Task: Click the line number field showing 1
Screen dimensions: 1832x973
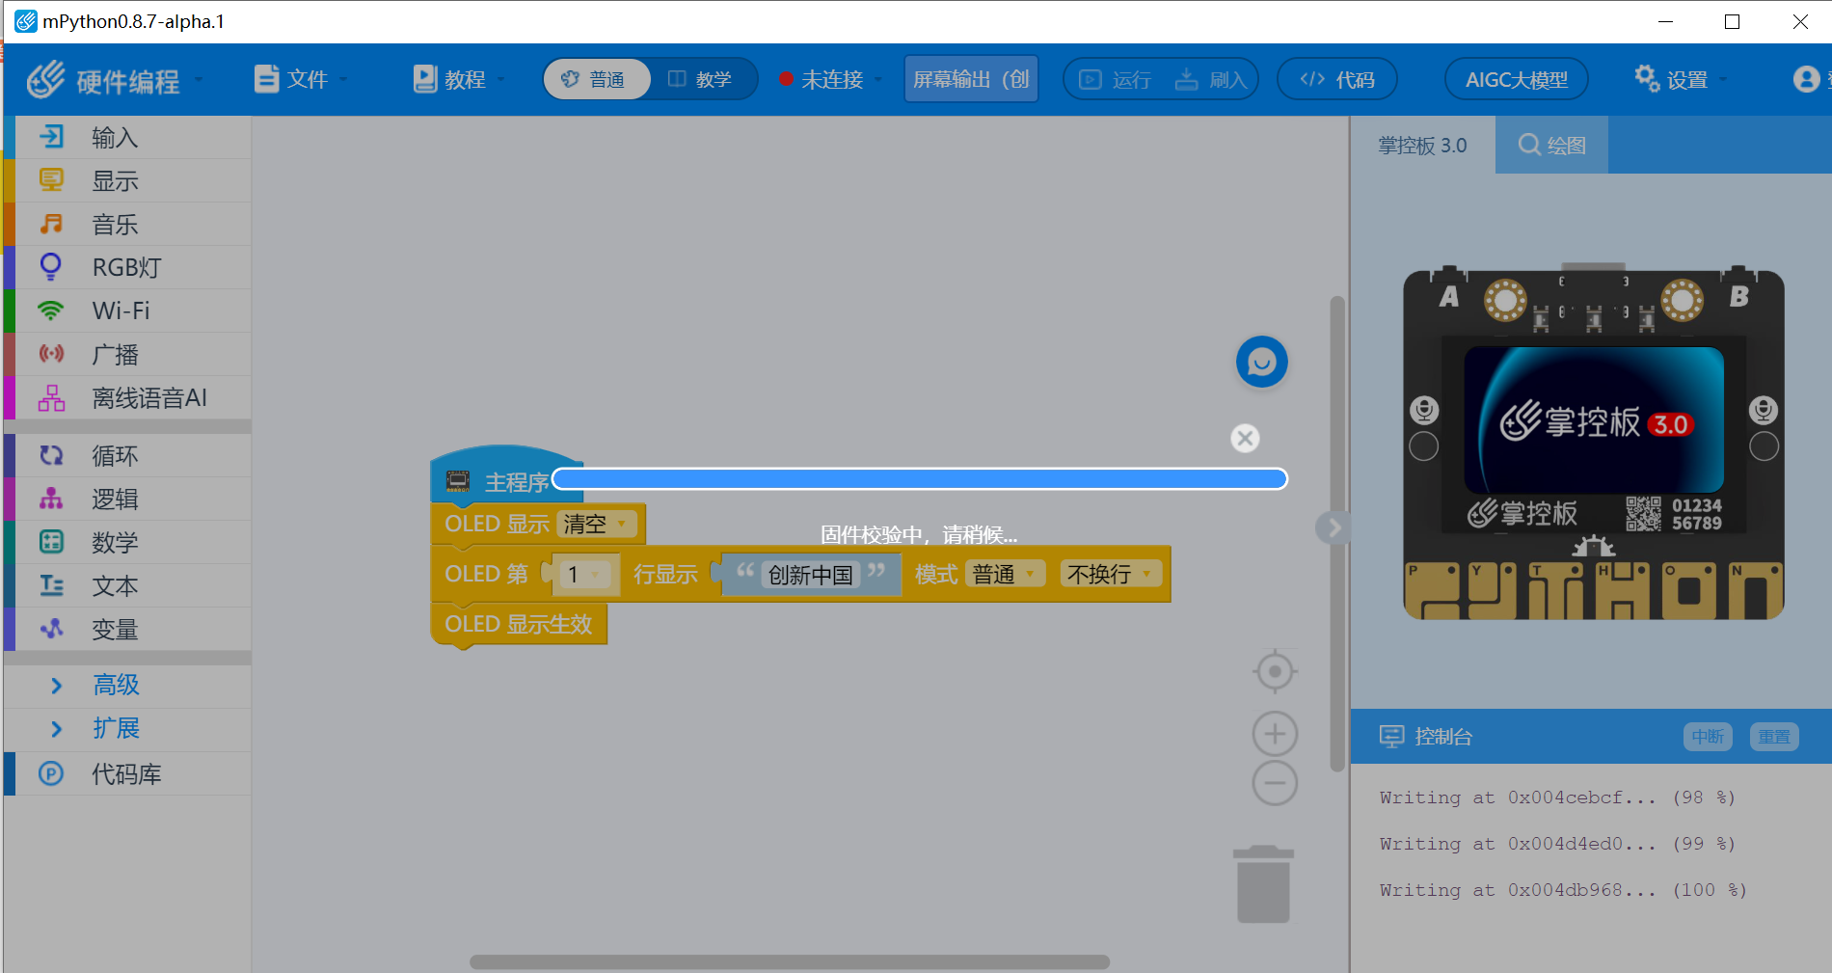Action: pos(583,575)
